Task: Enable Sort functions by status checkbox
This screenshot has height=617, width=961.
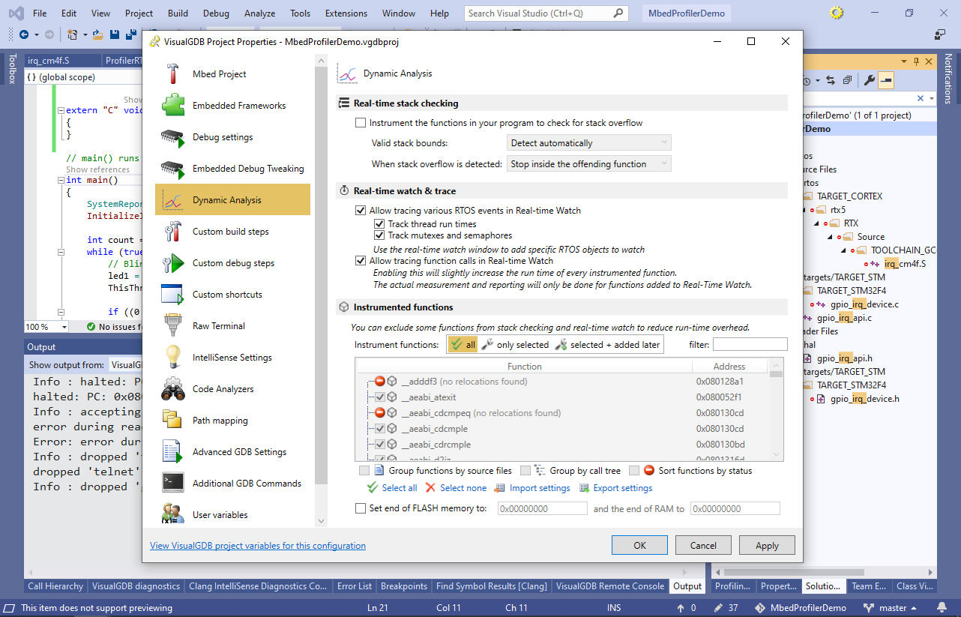Action: pos(634,471)
